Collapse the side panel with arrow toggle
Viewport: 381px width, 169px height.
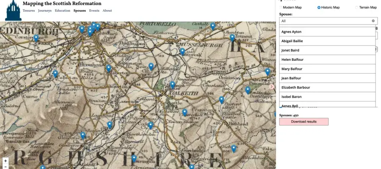(272, 86)
